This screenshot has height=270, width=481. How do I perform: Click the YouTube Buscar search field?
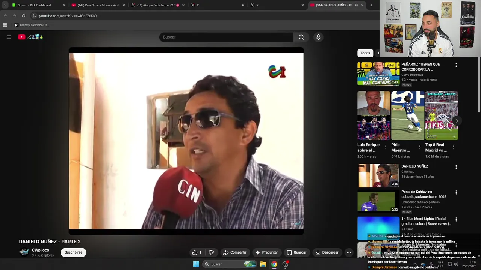pos(226,37)
